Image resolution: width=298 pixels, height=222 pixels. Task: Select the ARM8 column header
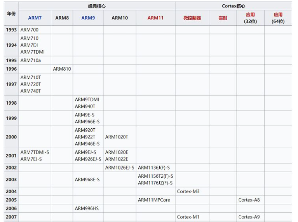62,18
